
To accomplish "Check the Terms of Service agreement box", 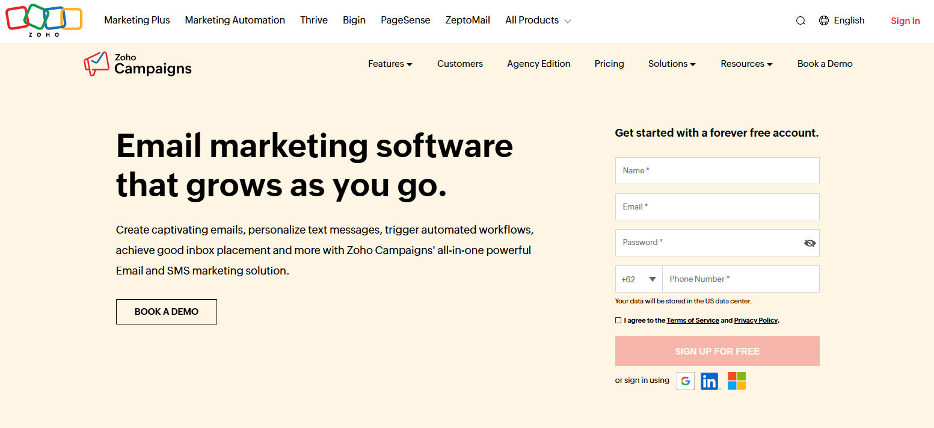I will (618, 320).
